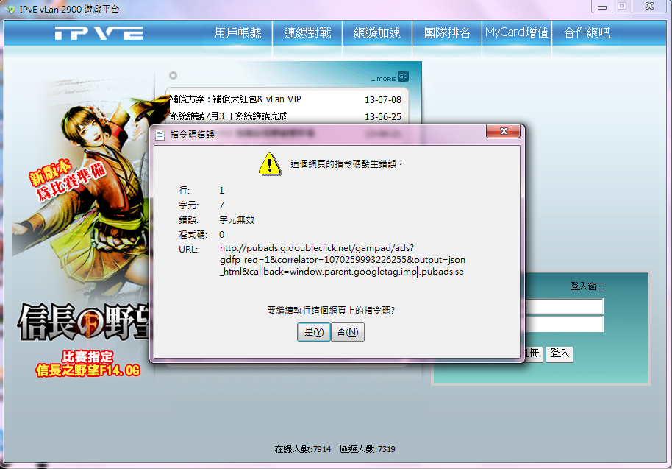Click the small circle icon in news panel

point(173,76)
